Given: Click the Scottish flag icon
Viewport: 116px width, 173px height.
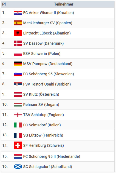Looking at the screenshot, I should coord(18,167).
